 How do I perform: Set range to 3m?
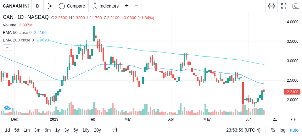(x=37, y=130)
